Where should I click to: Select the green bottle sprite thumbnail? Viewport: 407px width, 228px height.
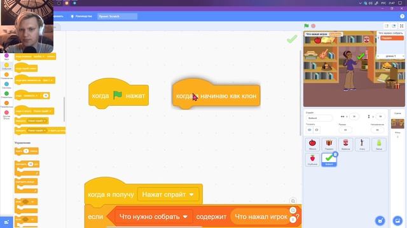click(x=379, y=144)
